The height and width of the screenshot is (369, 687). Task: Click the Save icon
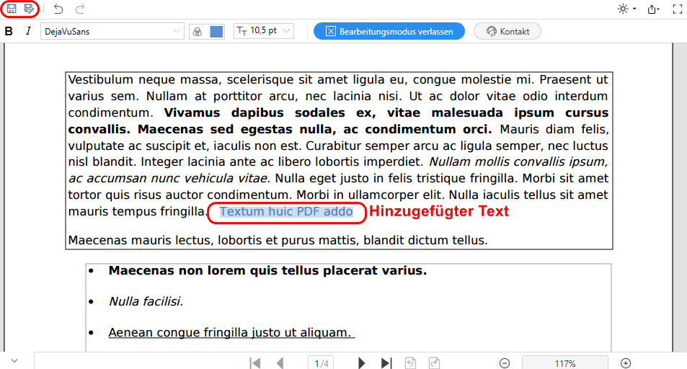pyautogui.click(x=12, y=9)
